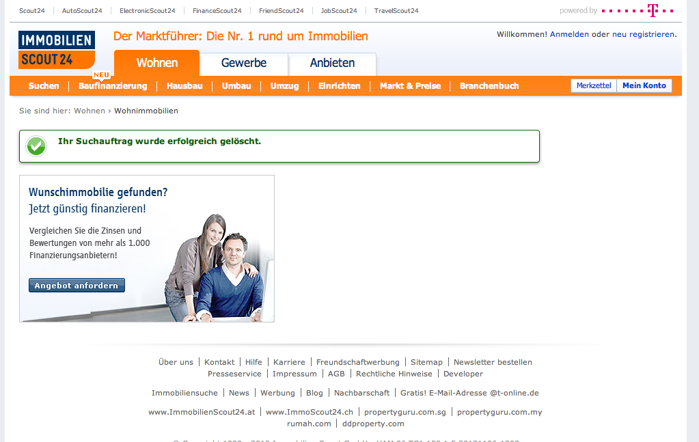
Task: Click the Angebot anfordern button
Action: [x=77, y=286]
